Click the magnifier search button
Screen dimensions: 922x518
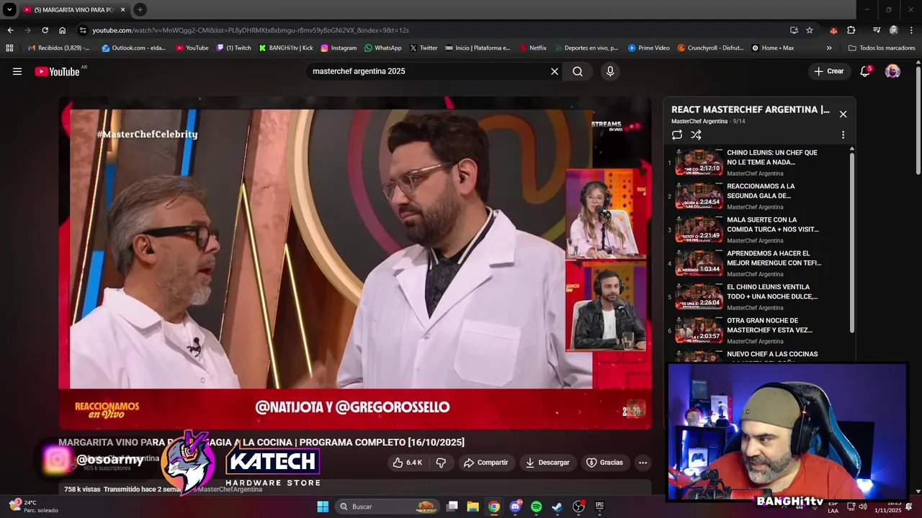(x=578, y=71)
